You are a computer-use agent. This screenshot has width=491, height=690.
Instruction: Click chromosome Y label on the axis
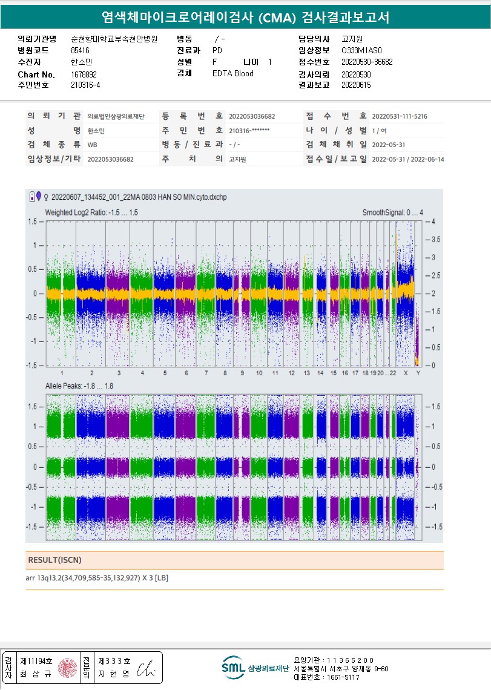418,373
